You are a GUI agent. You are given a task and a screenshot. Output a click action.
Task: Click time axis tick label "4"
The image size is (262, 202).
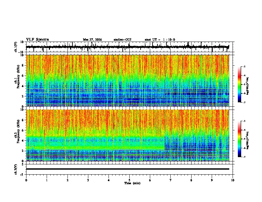coord(109,180)
